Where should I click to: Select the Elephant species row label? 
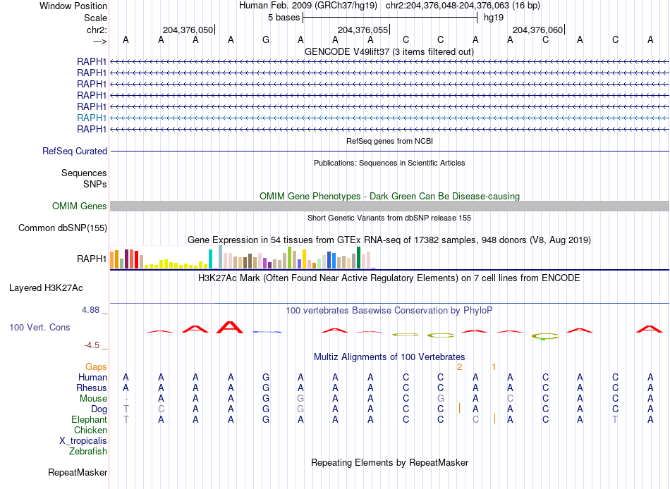coord(89,420)
